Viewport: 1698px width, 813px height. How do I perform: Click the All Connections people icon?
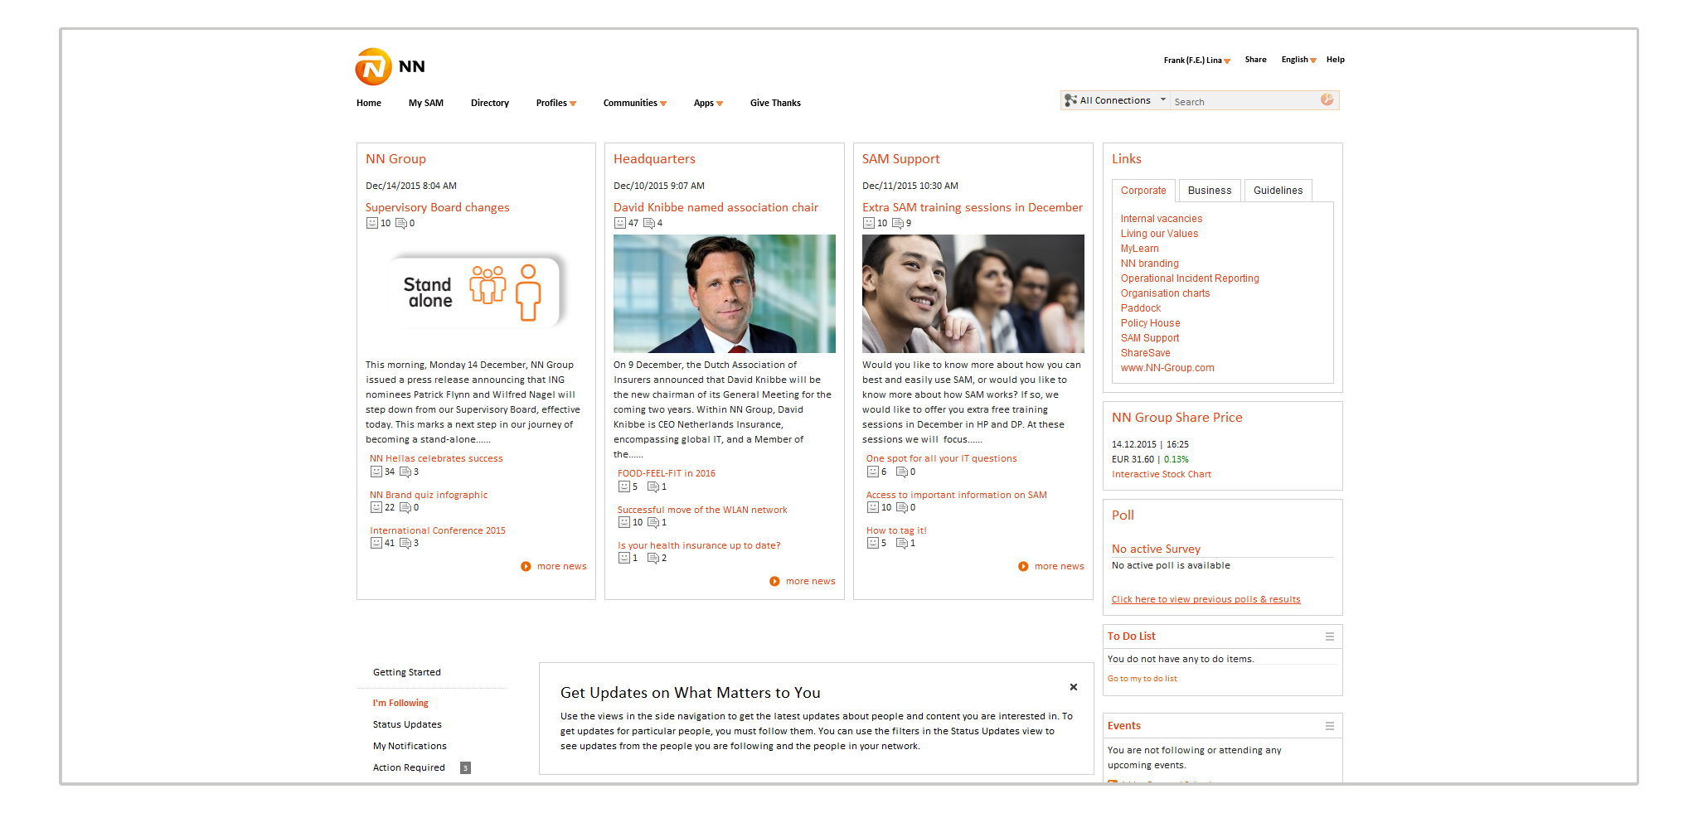pyautogui.click(x=1070, y=100)
